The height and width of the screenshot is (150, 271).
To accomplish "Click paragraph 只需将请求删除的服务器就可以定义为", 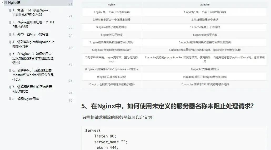I will tap(118, 118).
